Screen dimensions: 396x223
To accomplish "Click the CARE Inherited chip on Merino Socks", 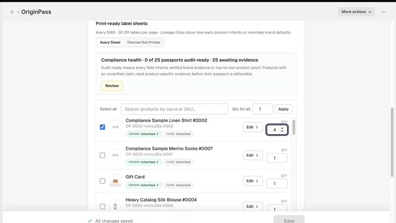I will [178, 162].
